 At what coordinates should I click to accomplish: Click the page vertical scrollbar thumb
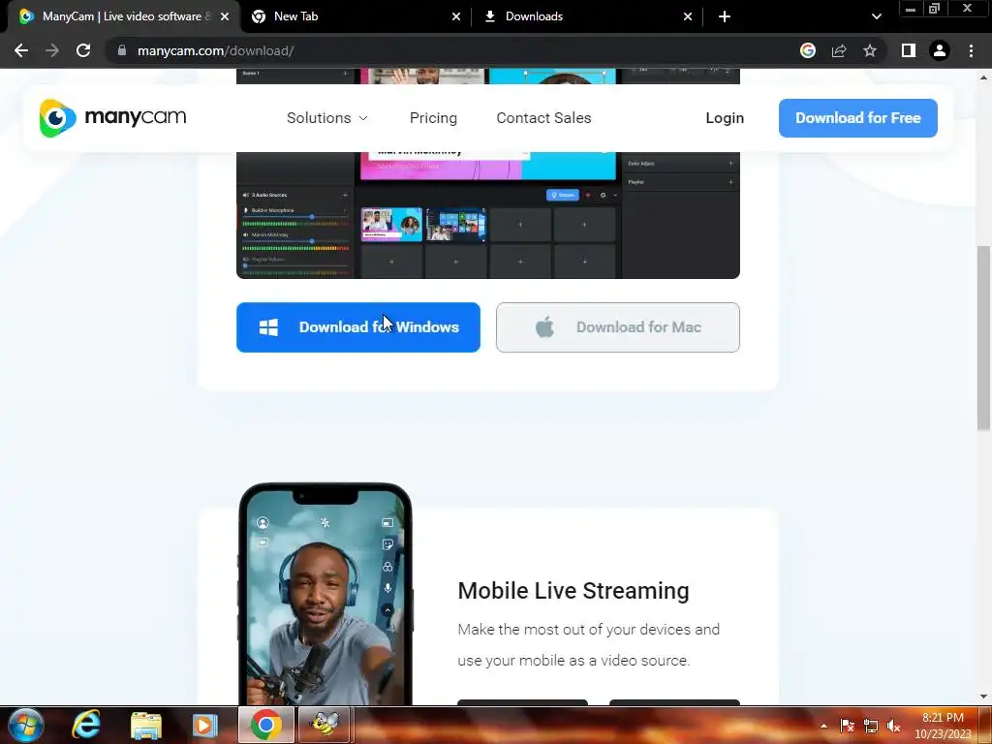click(983, 338)
